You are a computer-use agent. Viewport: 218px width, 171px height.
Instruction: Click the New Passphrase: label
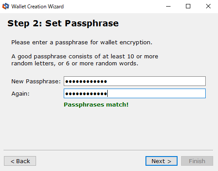point(36,82)
